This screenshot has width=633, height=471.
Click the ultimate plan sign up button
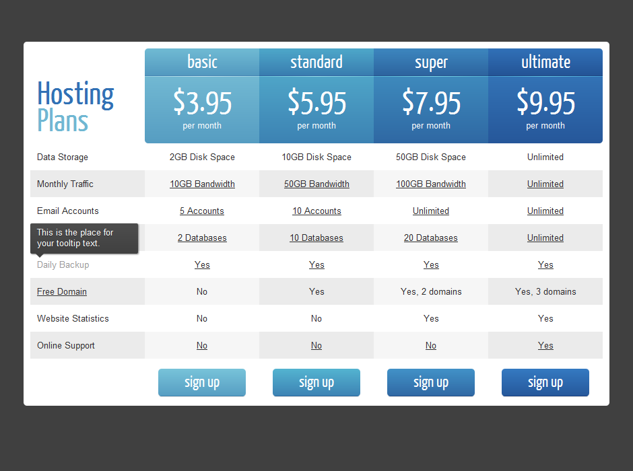pyautogui.click(x=545, y=382)
